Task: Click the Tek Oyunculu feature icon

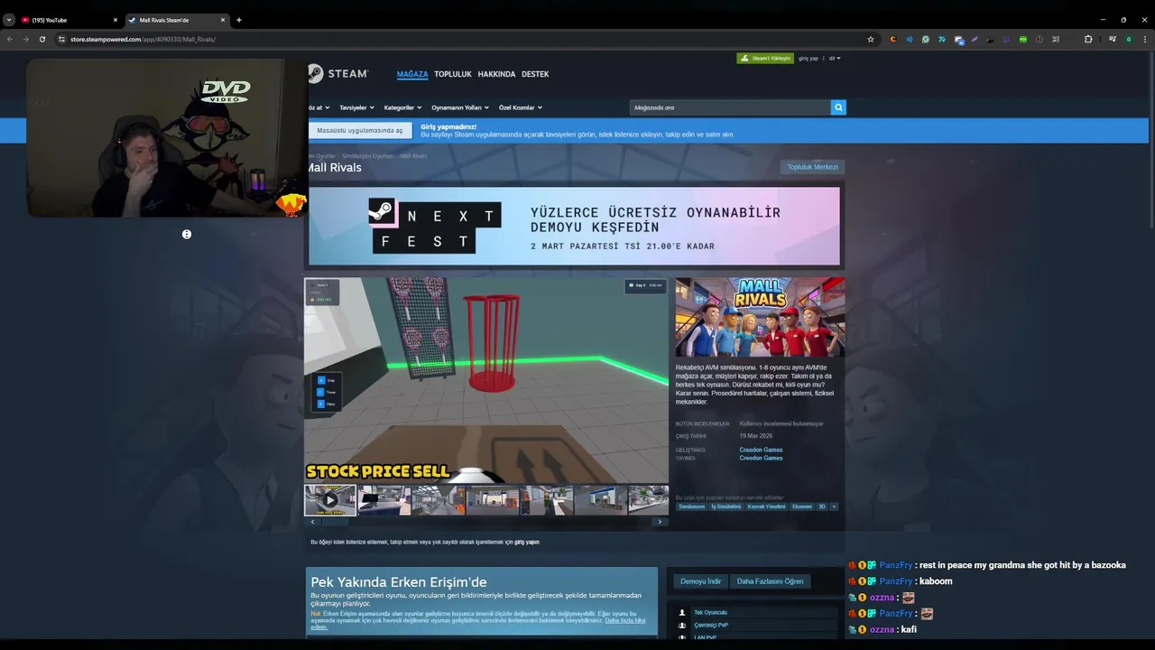Action: click(681, 612)
